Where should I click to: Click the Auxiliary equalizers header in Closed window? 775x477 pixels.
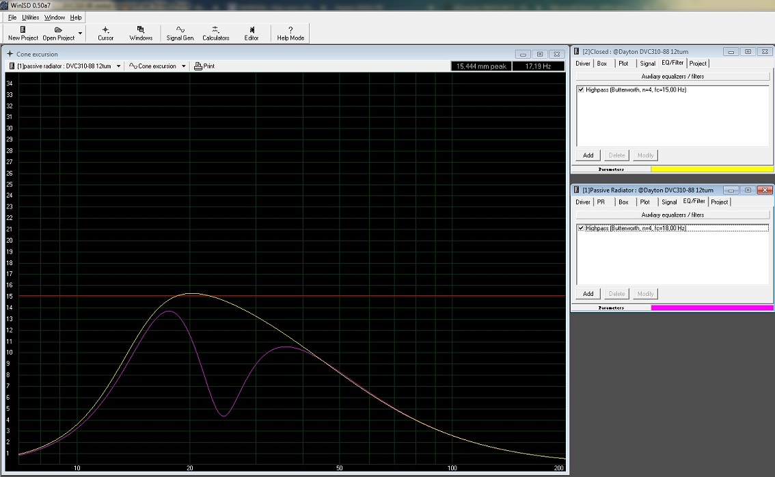pos(672,76)
